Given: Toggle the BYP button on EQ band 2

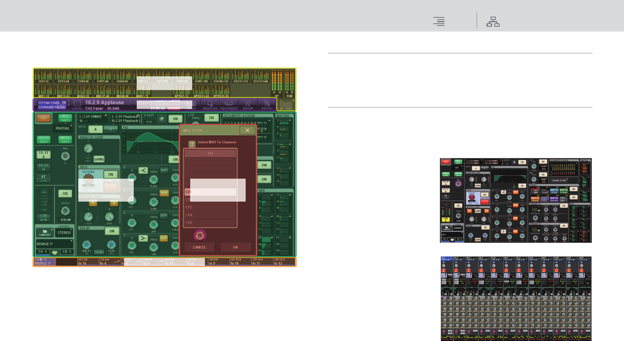Looking at the screenshot, I should tap(164, 216).
